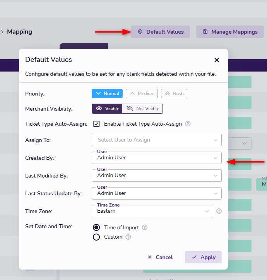Click help icon next to Custom option
The width and height of the screenshot is (267, 280).
(x=128, y=237)
